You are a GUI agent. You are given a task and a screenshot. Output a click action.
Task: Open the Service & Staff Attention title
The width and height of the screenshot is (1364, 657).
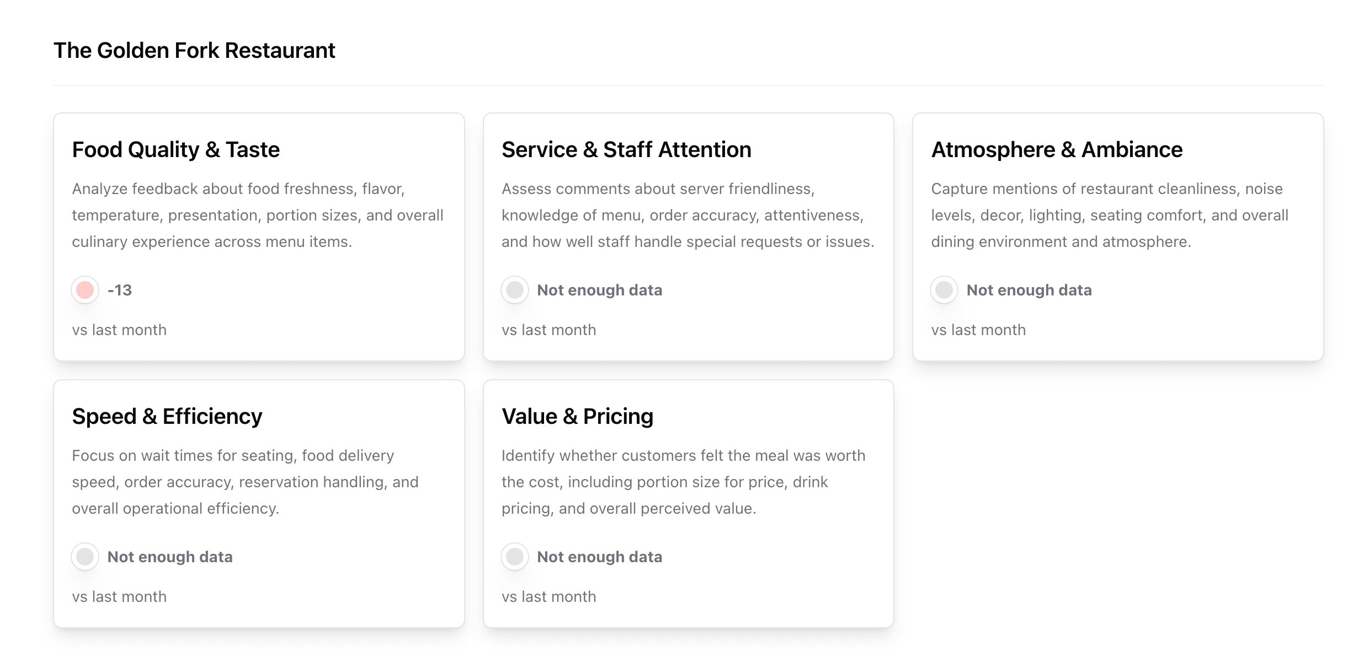pyautogui.click(x=626, y=149)
